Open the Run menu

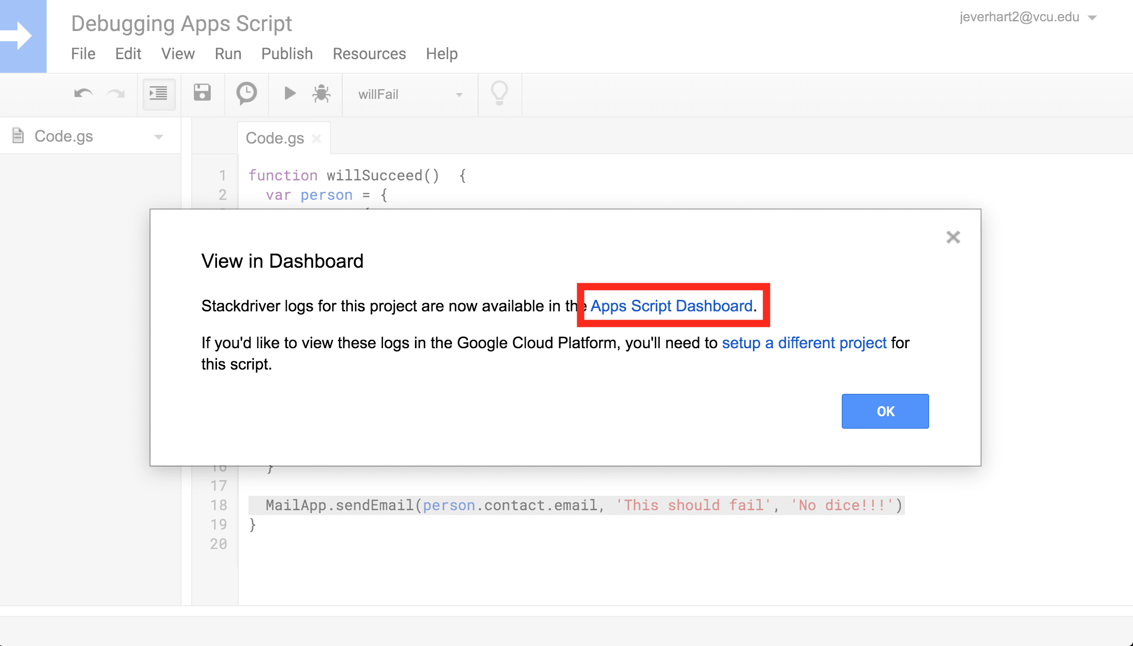pos(228,53)
